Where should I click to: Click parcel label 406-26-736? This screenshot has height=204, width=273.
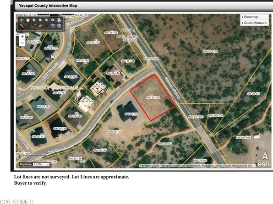pos(75,159)
